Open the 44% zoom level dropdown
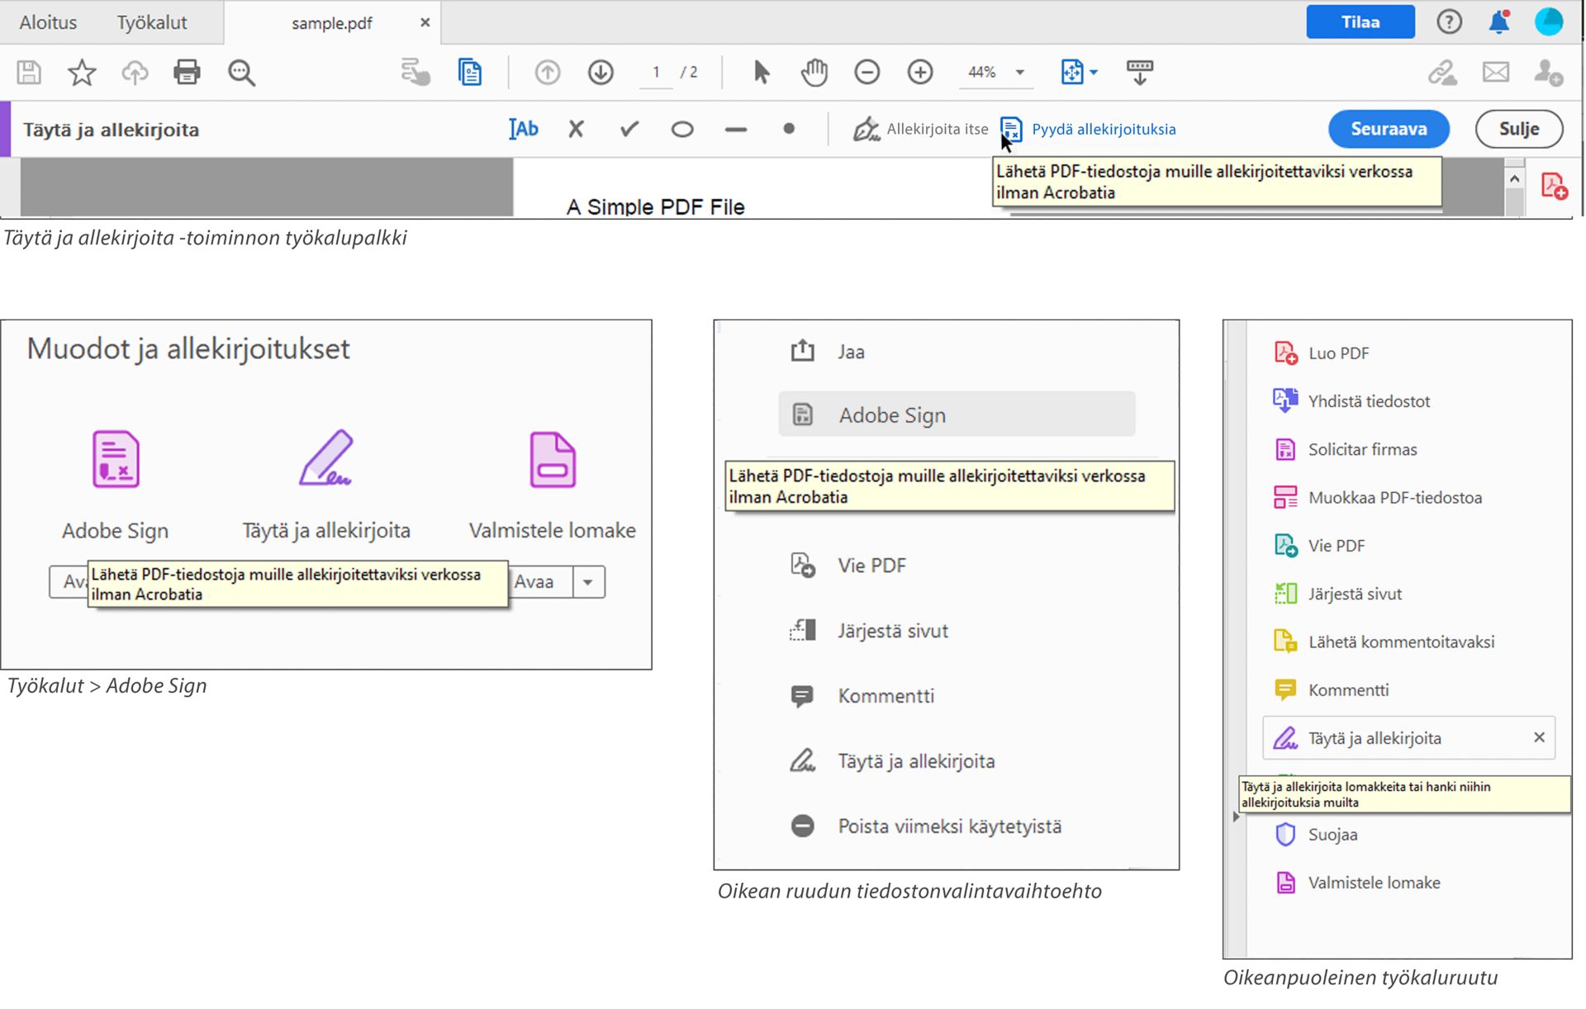 [1020, 73]
